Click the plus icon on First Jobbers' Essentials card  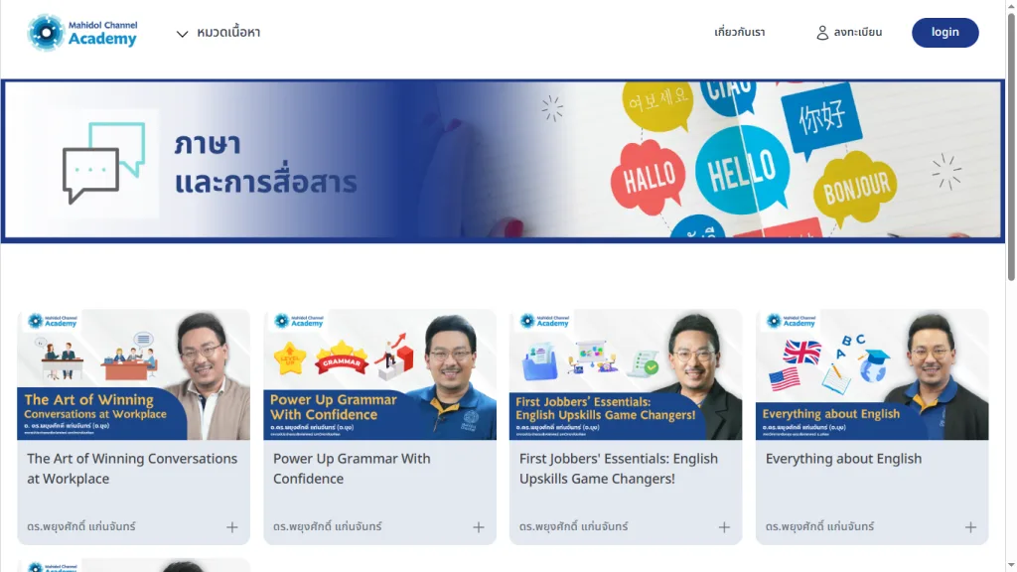tap(724, 527)
